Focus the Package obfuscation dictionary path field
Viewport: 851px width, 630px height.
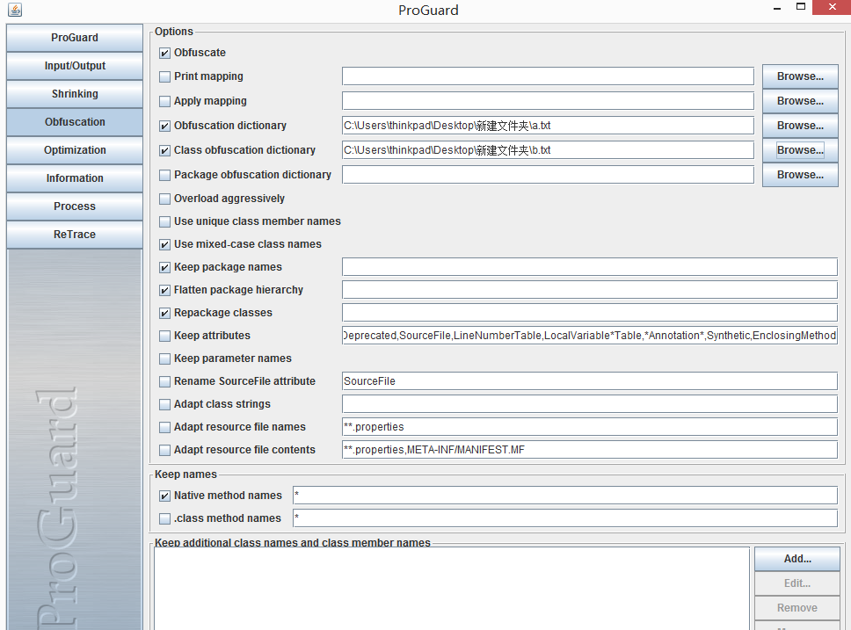pyautogui.click(x=549, y=175)
